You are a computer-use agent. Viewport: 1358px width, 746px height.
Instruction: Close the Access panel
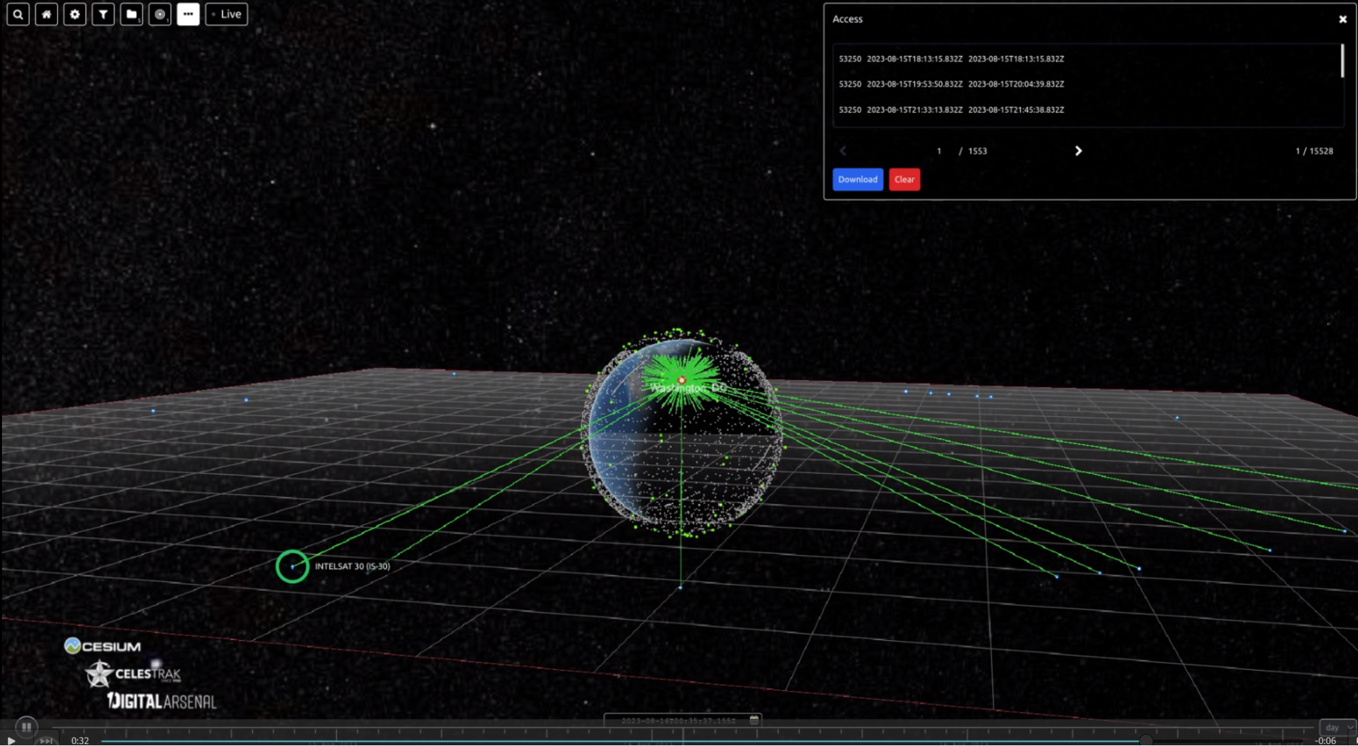click(1342, 19)
